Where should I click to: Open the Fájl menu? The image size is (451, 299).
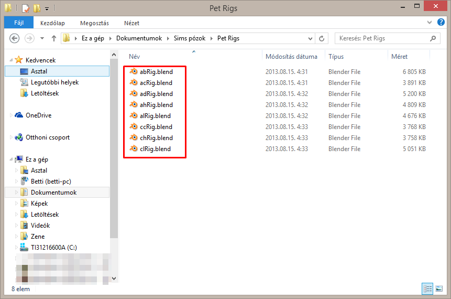point(19,23)
